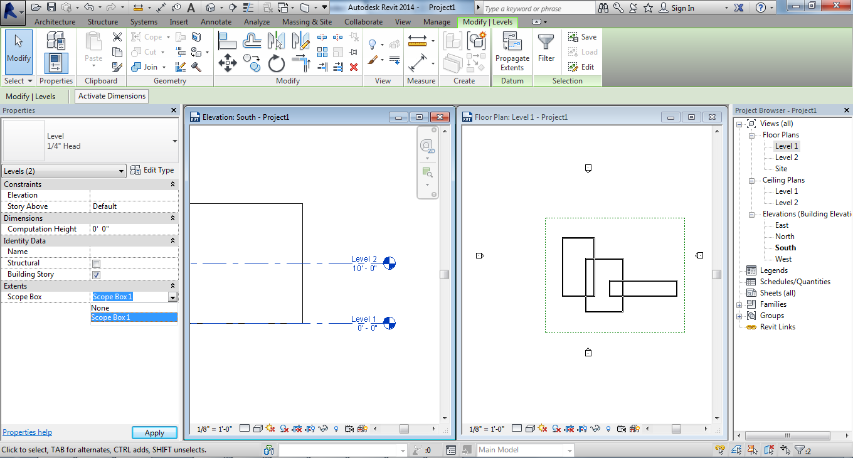Open the Filter selection tool
Viewport: 853px width, 458px height.
click(x=546, y=48)
